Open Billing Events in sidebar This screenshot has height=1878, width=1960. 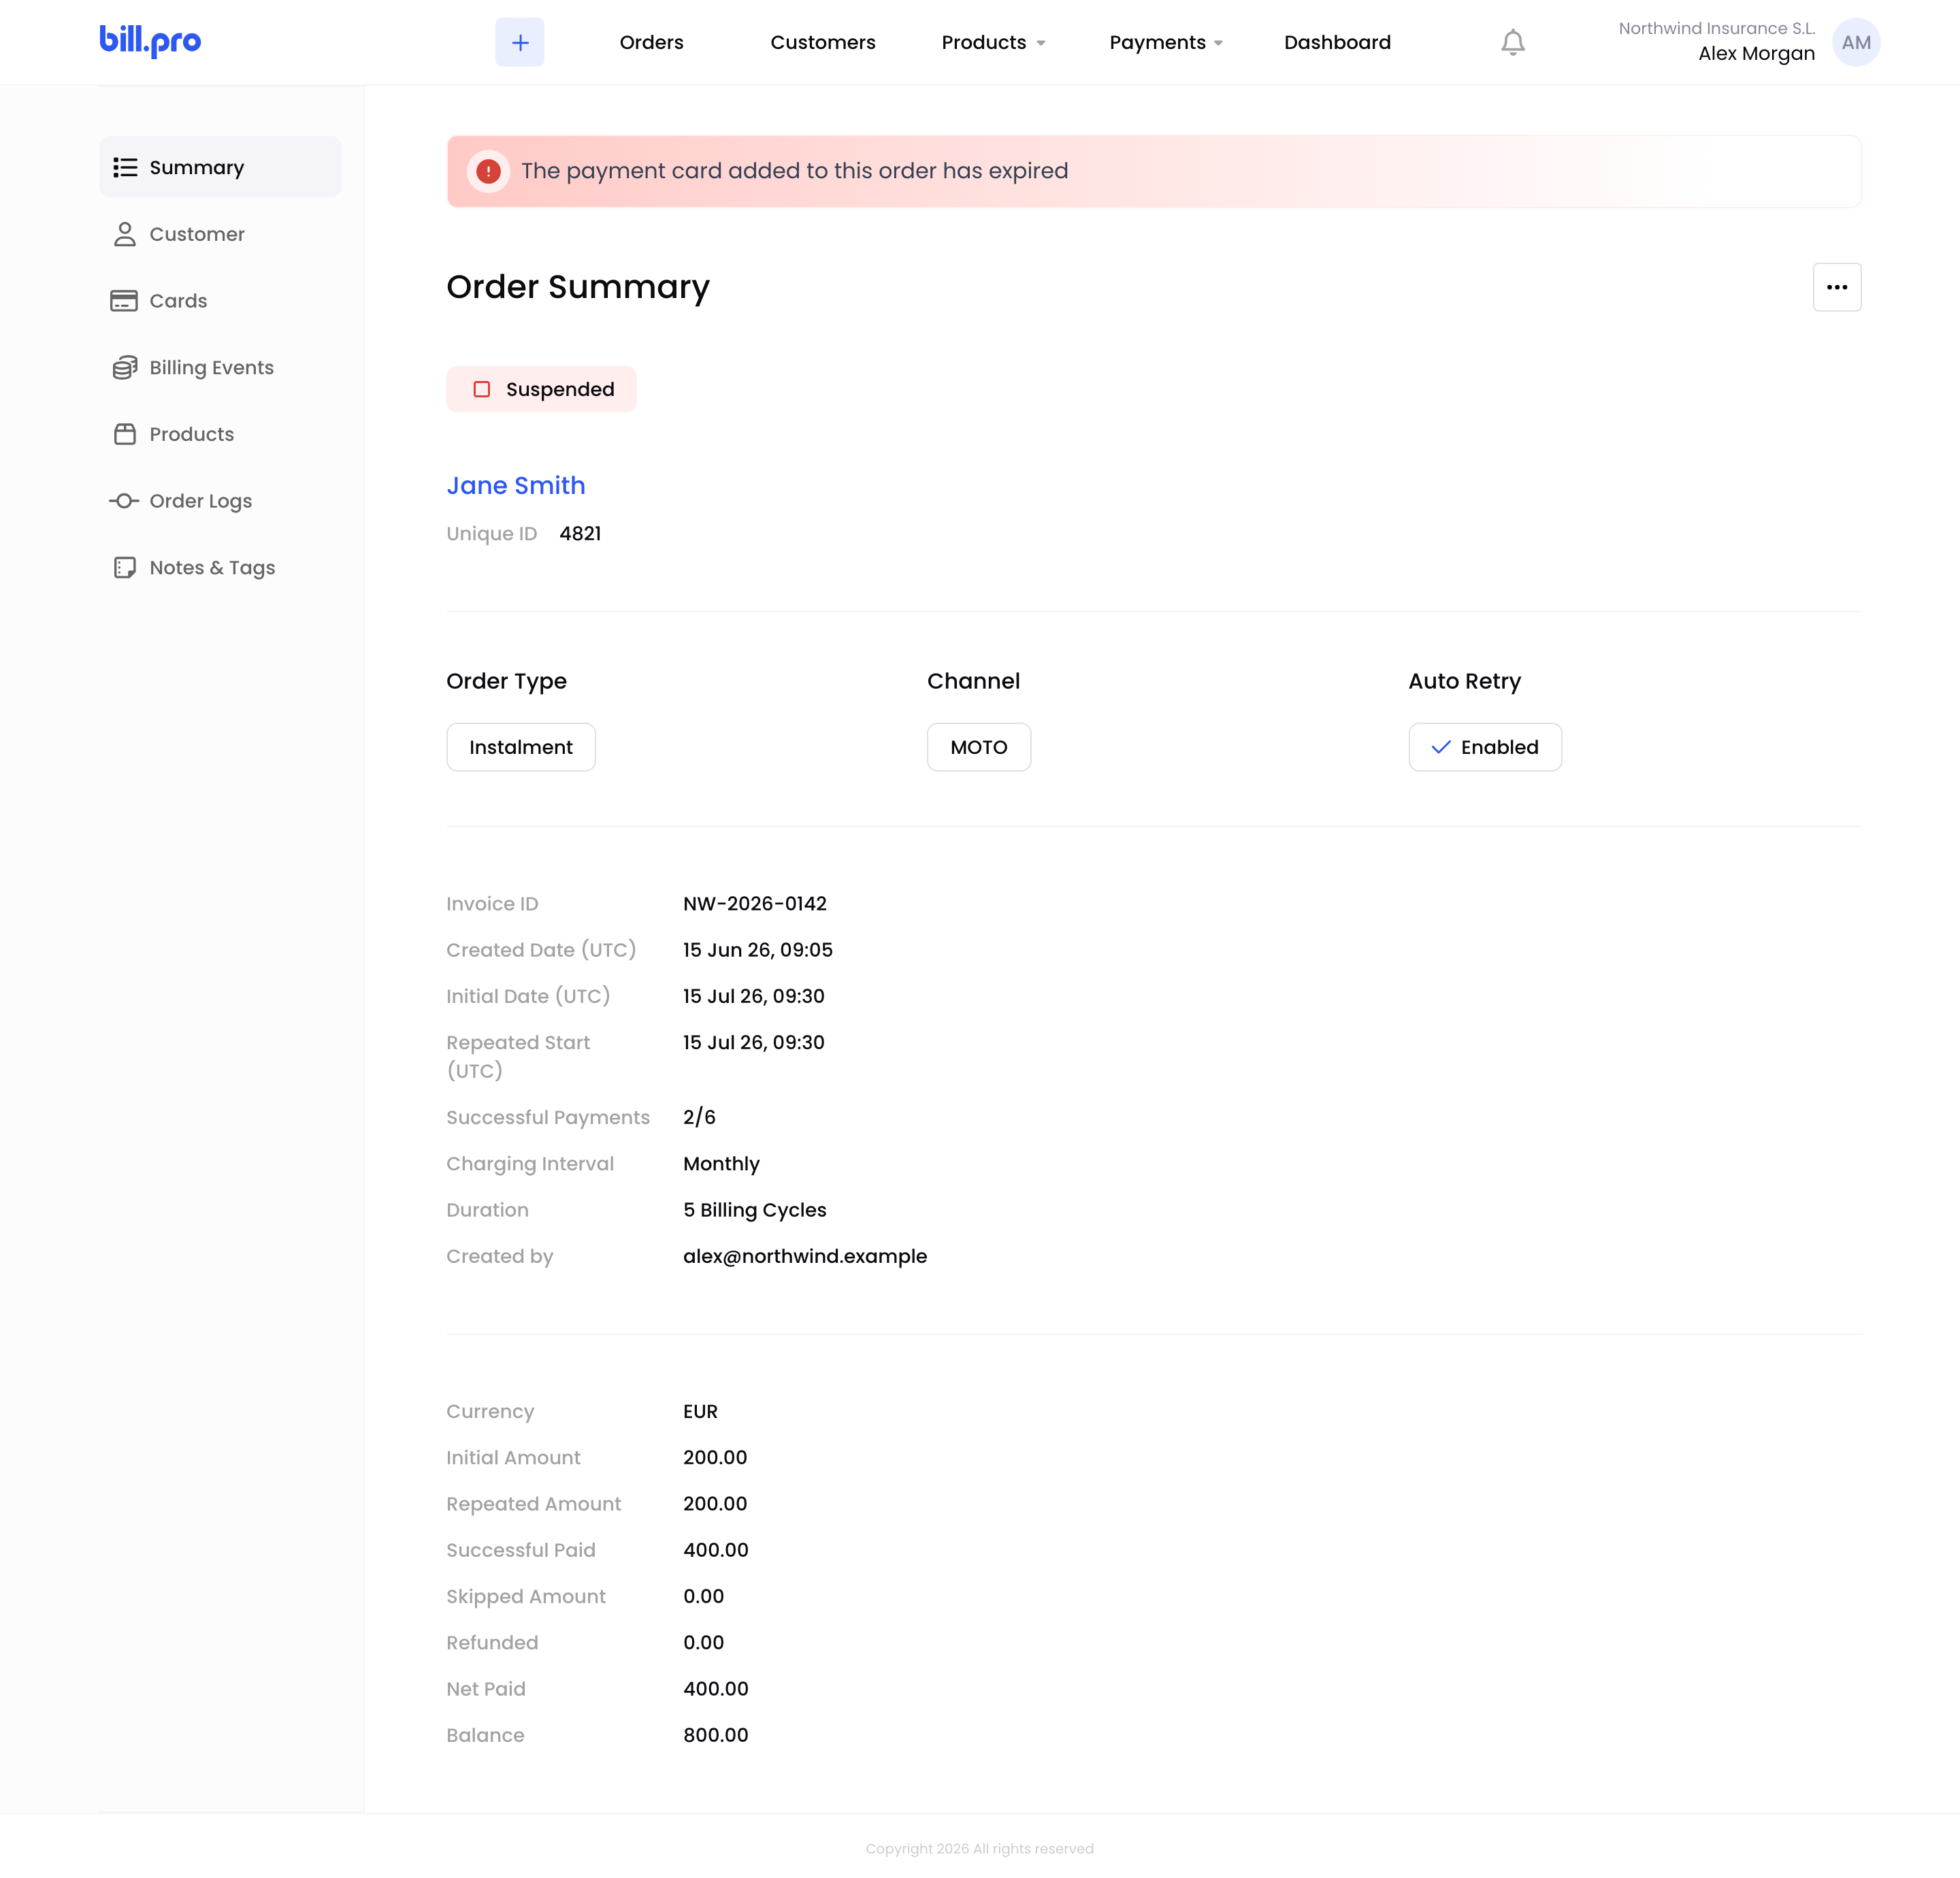(x=220, y=367)
